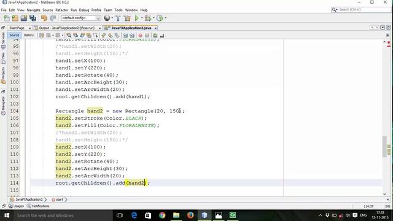Click line number 104 in gutter

coord(14,111)
